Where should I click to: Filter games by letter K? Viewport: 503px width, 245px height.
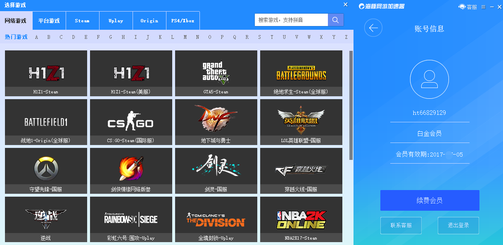point(160,37)
